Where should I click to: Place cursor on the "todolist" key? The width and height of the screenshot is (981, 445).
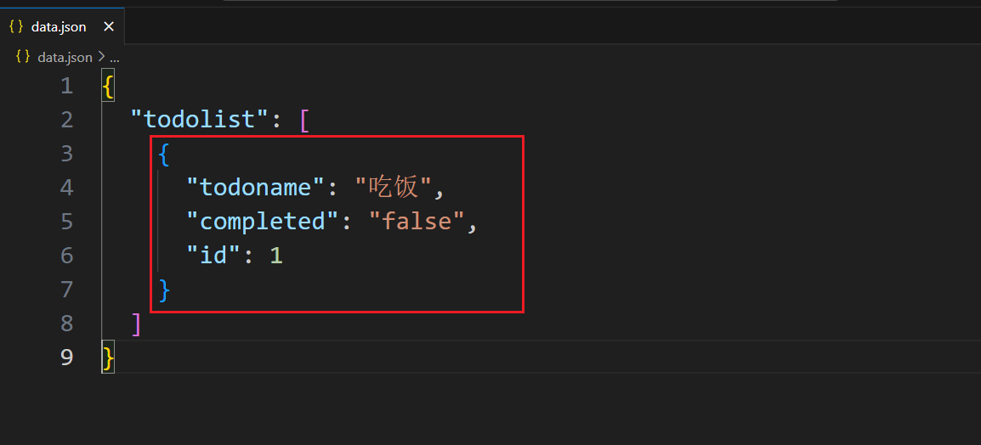(x=201, y=119)
